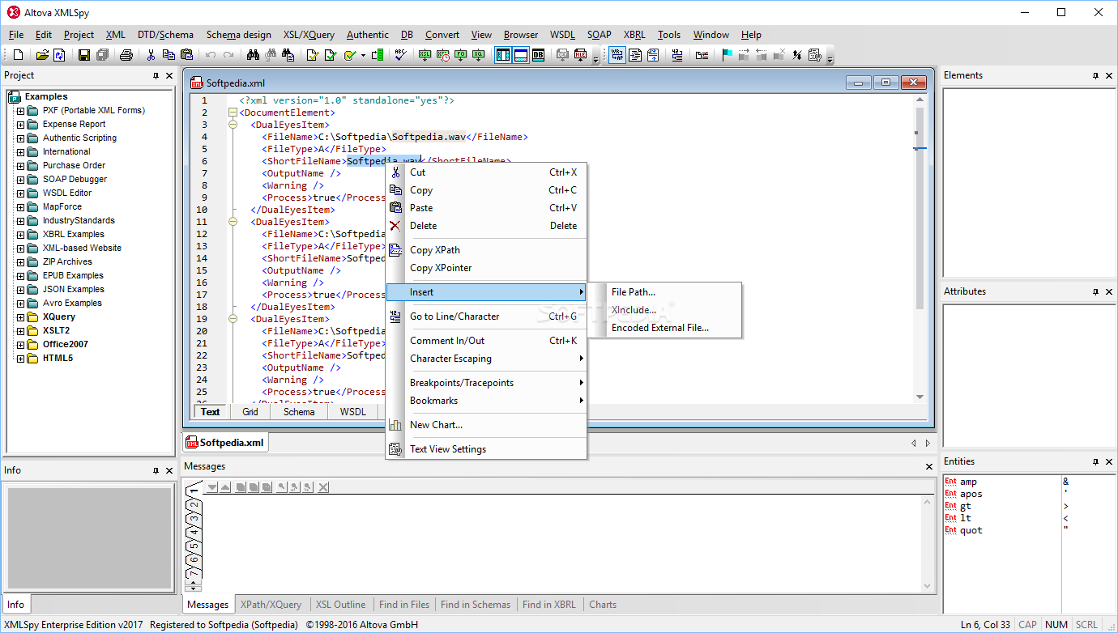Click the Print icon in toolbar
This screenshot has height=633, width=1118.
(126, 55)
